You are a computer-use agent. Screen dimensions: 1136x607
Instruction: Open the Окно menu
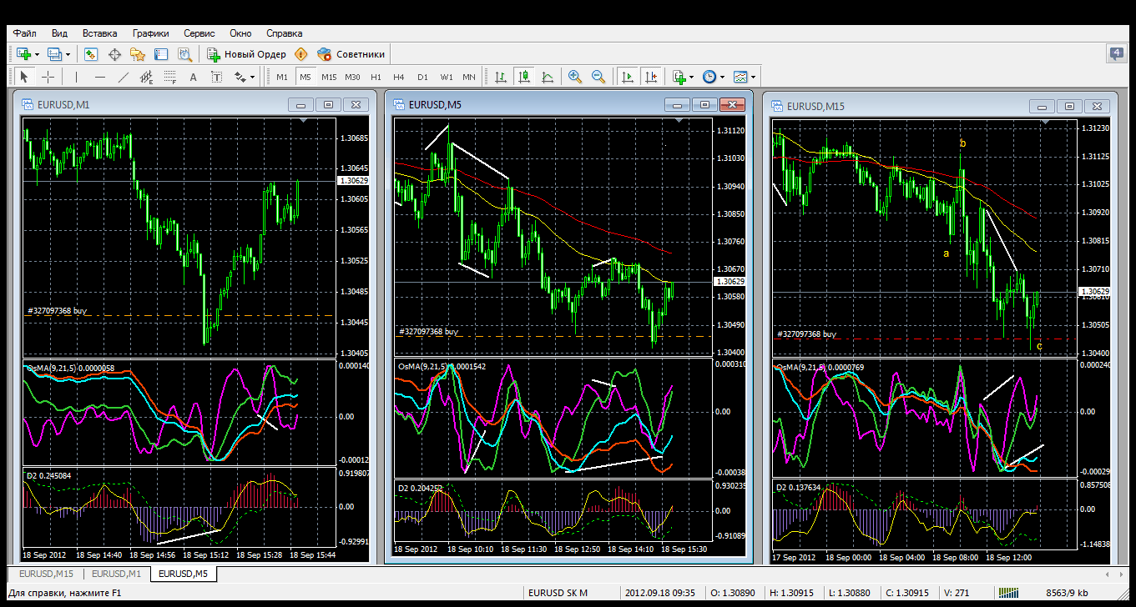240,33
